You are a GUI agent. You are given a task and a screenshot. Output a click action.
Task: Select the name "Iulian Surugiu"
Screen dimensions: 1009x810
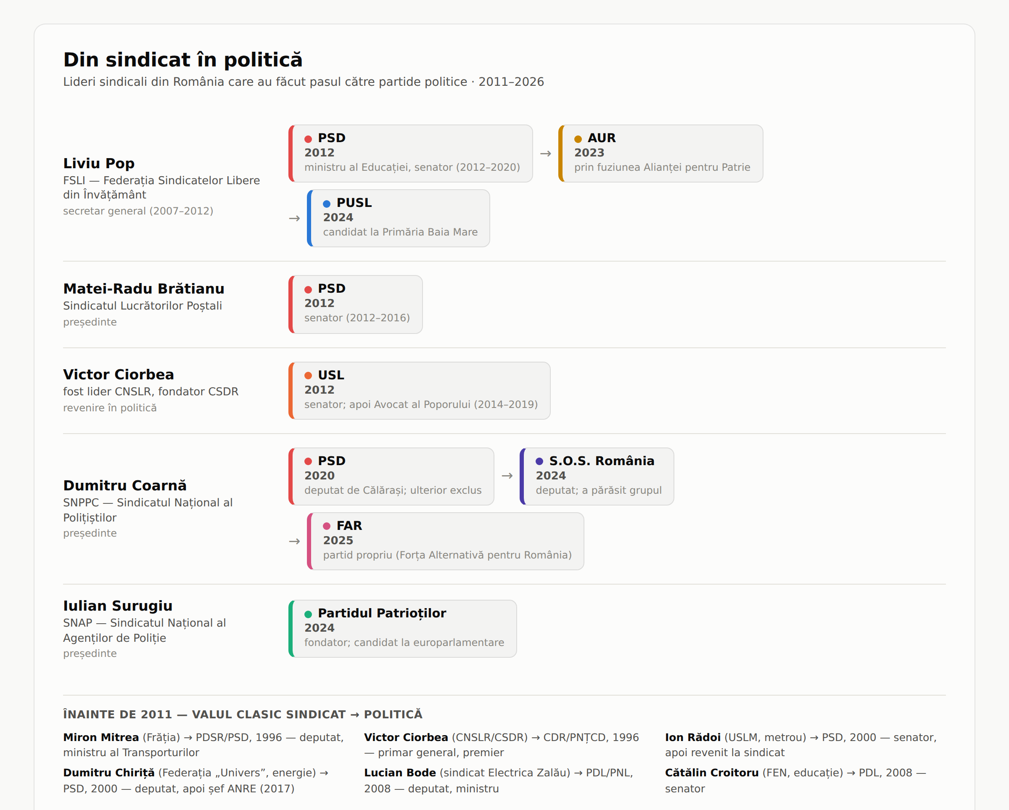coord(118,606)
